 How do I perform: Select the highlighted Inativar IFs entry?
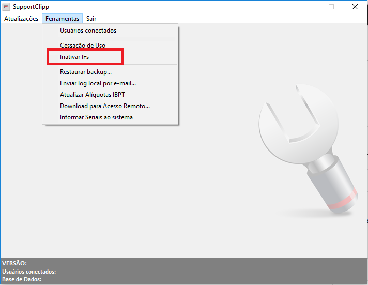click(x=74, y=57)
